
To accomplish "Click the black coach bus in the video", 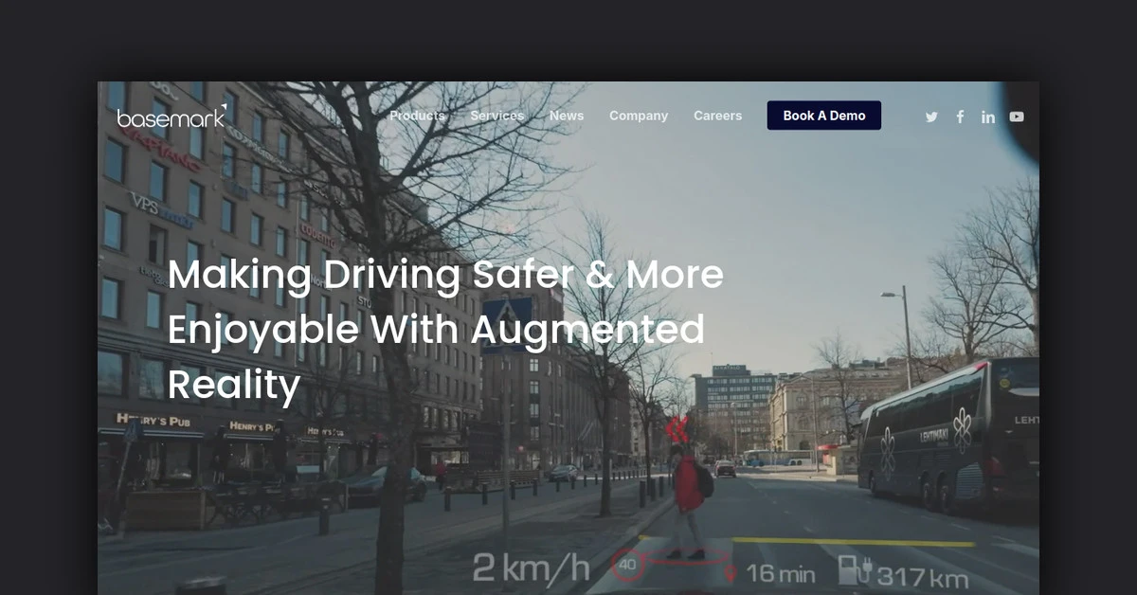I will click(947, 436).
